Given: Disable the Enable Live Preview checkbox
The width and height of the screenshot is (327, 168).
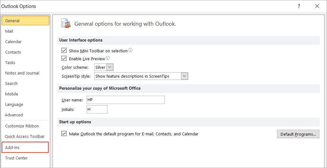Looking at the screenshot, I should click(64, 59).
